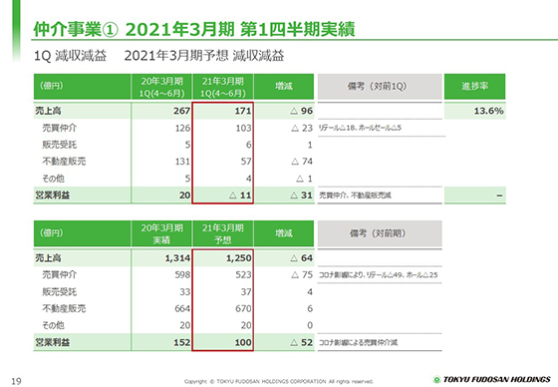The image size is (558, 387).
Task: Click the 523 value for 売買仲介
Action: point(243,274)
